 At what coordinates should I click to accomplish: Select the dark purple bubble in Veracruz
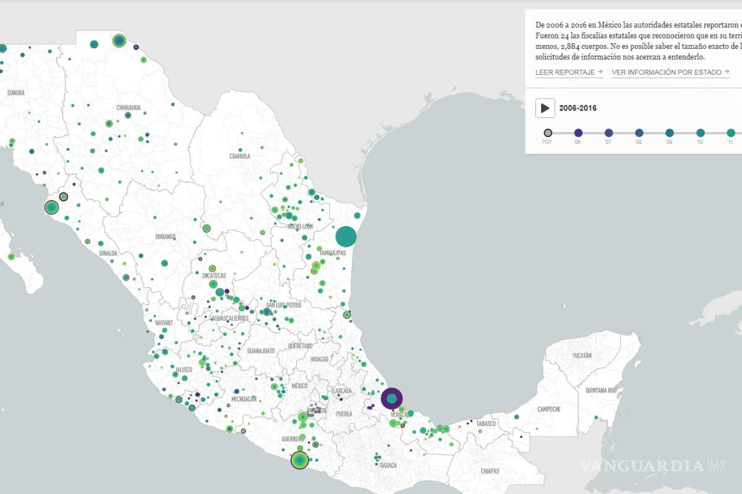392,400
